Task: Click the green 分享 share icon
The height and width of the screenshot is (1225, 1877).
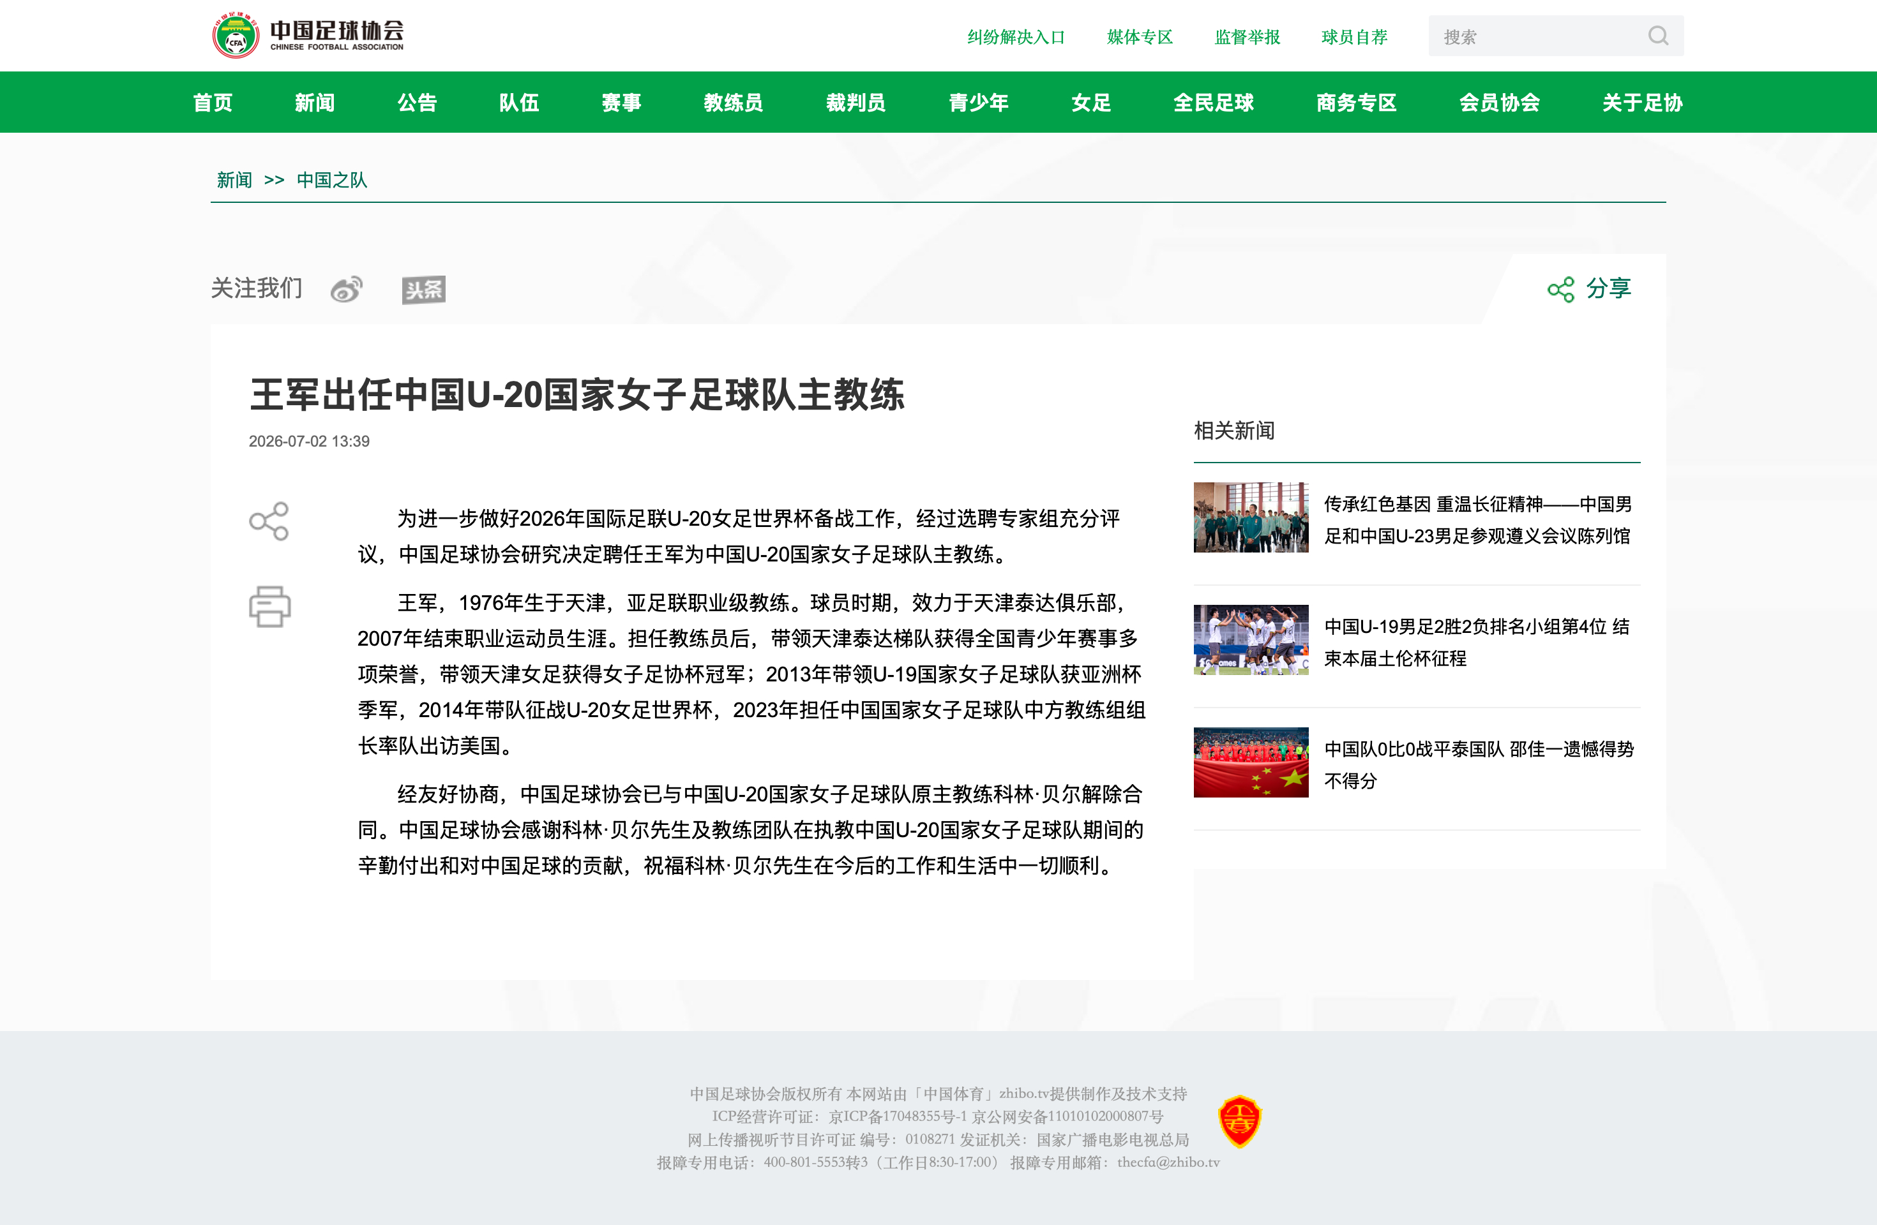Action: (x=1561, y=289)
